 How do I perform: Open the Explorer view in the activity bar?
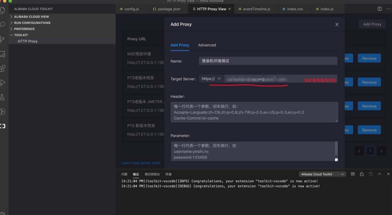[x=3, y=11]
